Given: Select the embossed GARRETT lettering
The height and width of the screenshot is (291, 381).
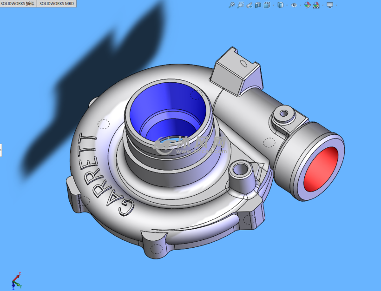Looking at the screenshot, I should click(105, 174).
